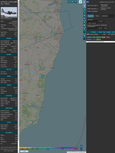Viewport: 115px width, 153px height.
Task: Zoom out on the map
Action: click(81, 149)
